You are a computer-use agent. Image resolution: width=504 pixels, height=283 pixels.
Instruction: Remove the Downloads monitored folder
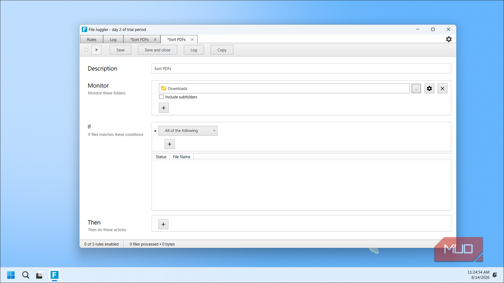point(442,88)
